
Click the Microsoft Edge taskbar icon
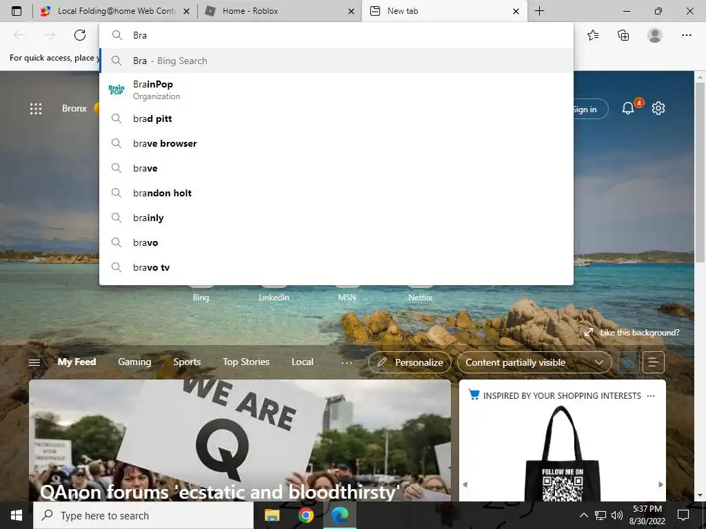click(x=340, y=515)
